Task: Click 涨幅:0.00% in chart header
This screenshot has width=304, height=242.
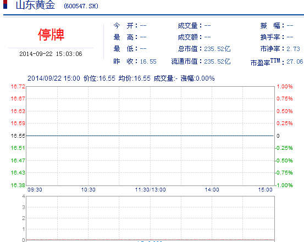Action: coord(197,78)
